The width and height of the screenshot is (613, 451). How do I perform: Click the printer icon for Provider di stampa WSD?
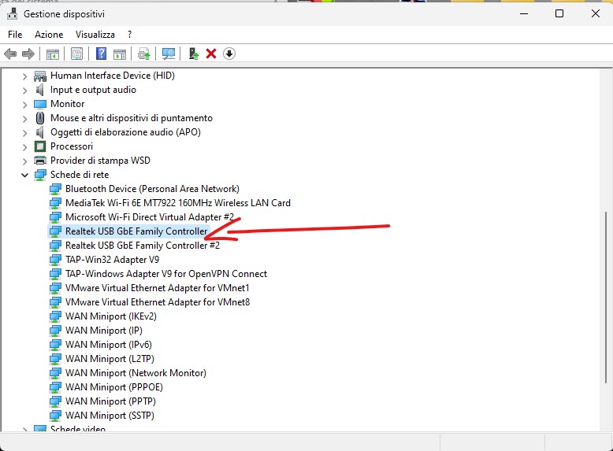(x=40, y=161)
